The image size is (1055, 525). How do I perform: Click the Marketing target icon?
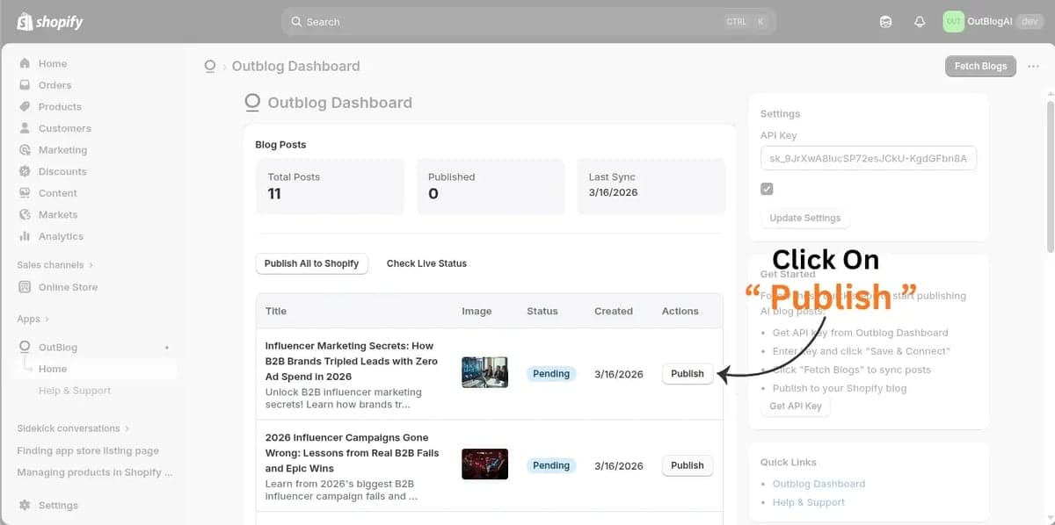[x=25, y=150]
